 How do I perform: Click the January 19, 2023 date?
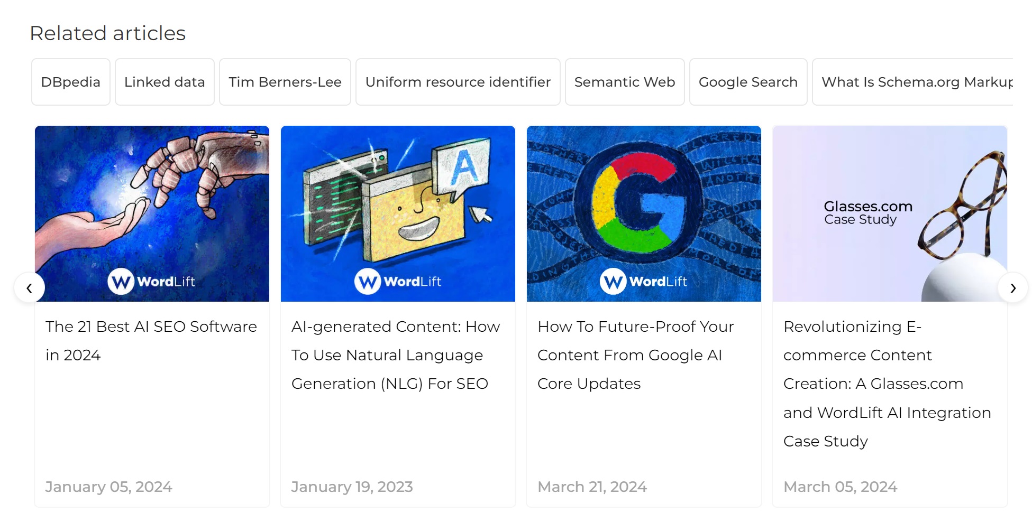352,487
